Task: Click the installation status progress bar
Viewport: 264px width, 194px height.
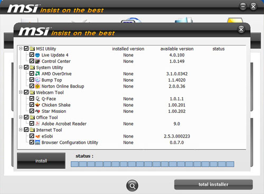Action: click(153, 164)
